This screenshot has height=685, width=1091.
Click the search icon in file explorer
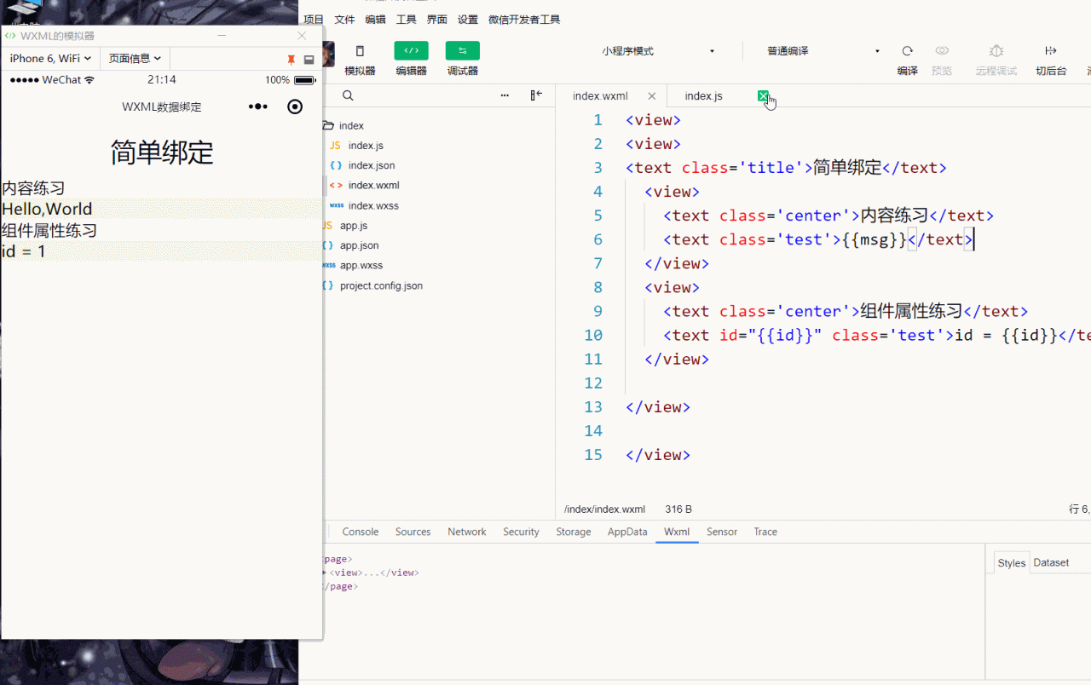tap(348, 95)
